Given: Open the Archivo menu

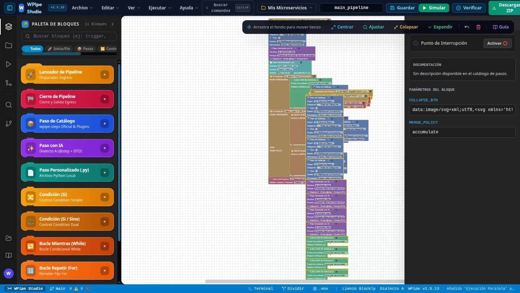Looking at the screenshot, I should click(82, 8).
